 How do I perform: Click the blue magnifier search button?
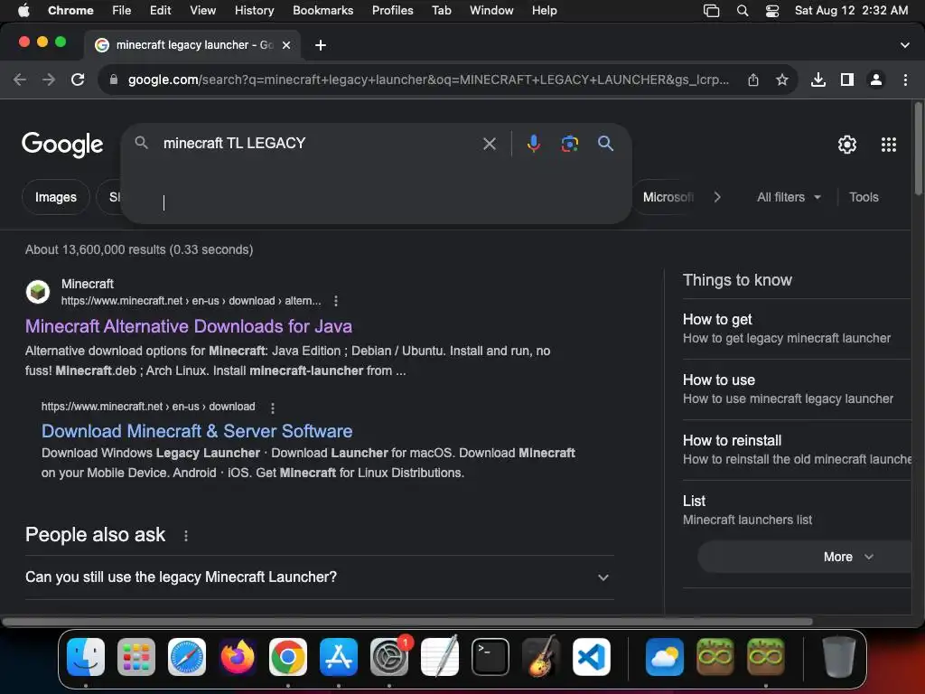click(605, 144)
